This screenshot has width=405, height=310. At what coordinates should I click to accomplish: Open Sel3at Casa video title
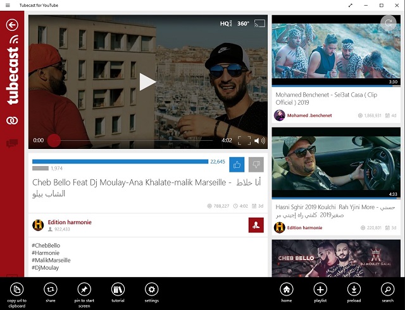click(327, 98)
